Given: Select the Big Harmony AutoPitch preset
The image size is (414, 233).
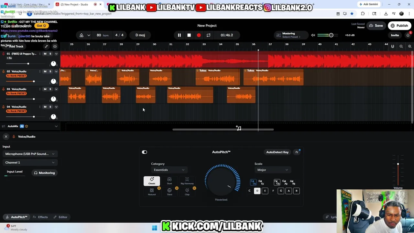Looking at the screenshot, I should click(187, 181).
